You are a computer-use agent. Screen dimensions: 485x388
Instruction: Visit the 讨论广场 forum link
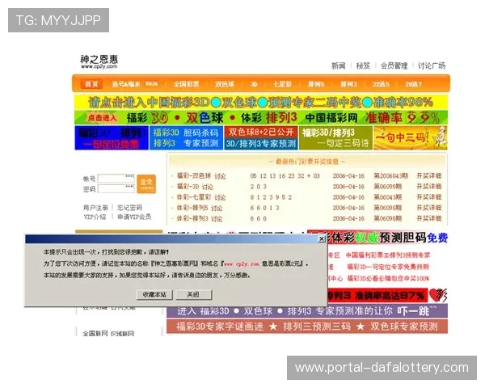click(432, 65)
